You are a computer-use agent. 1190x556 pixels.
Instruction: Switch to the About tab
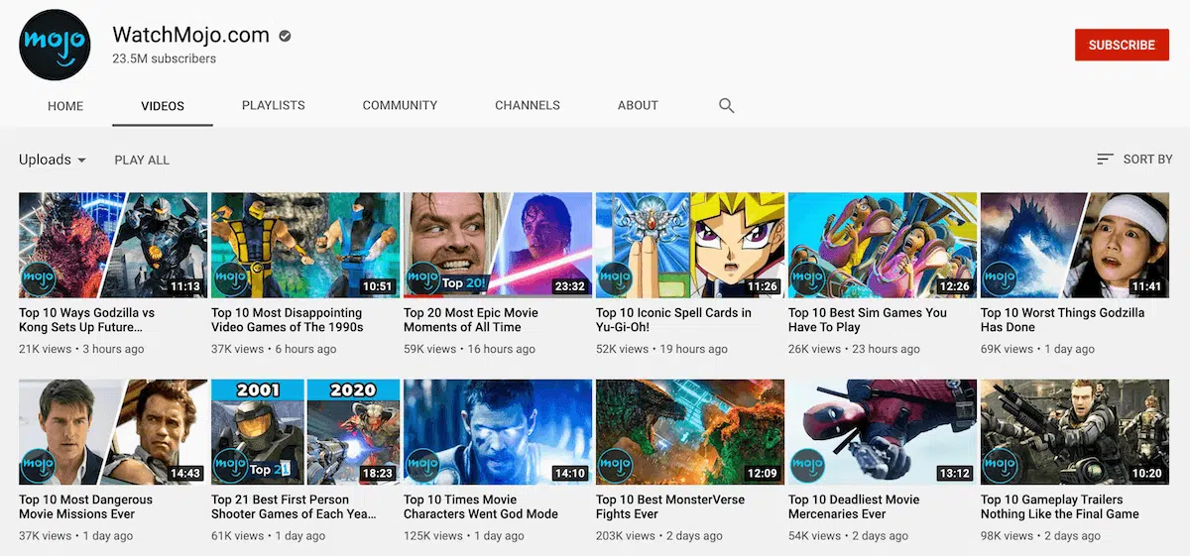pyautogui.click(x=638, y=105)
